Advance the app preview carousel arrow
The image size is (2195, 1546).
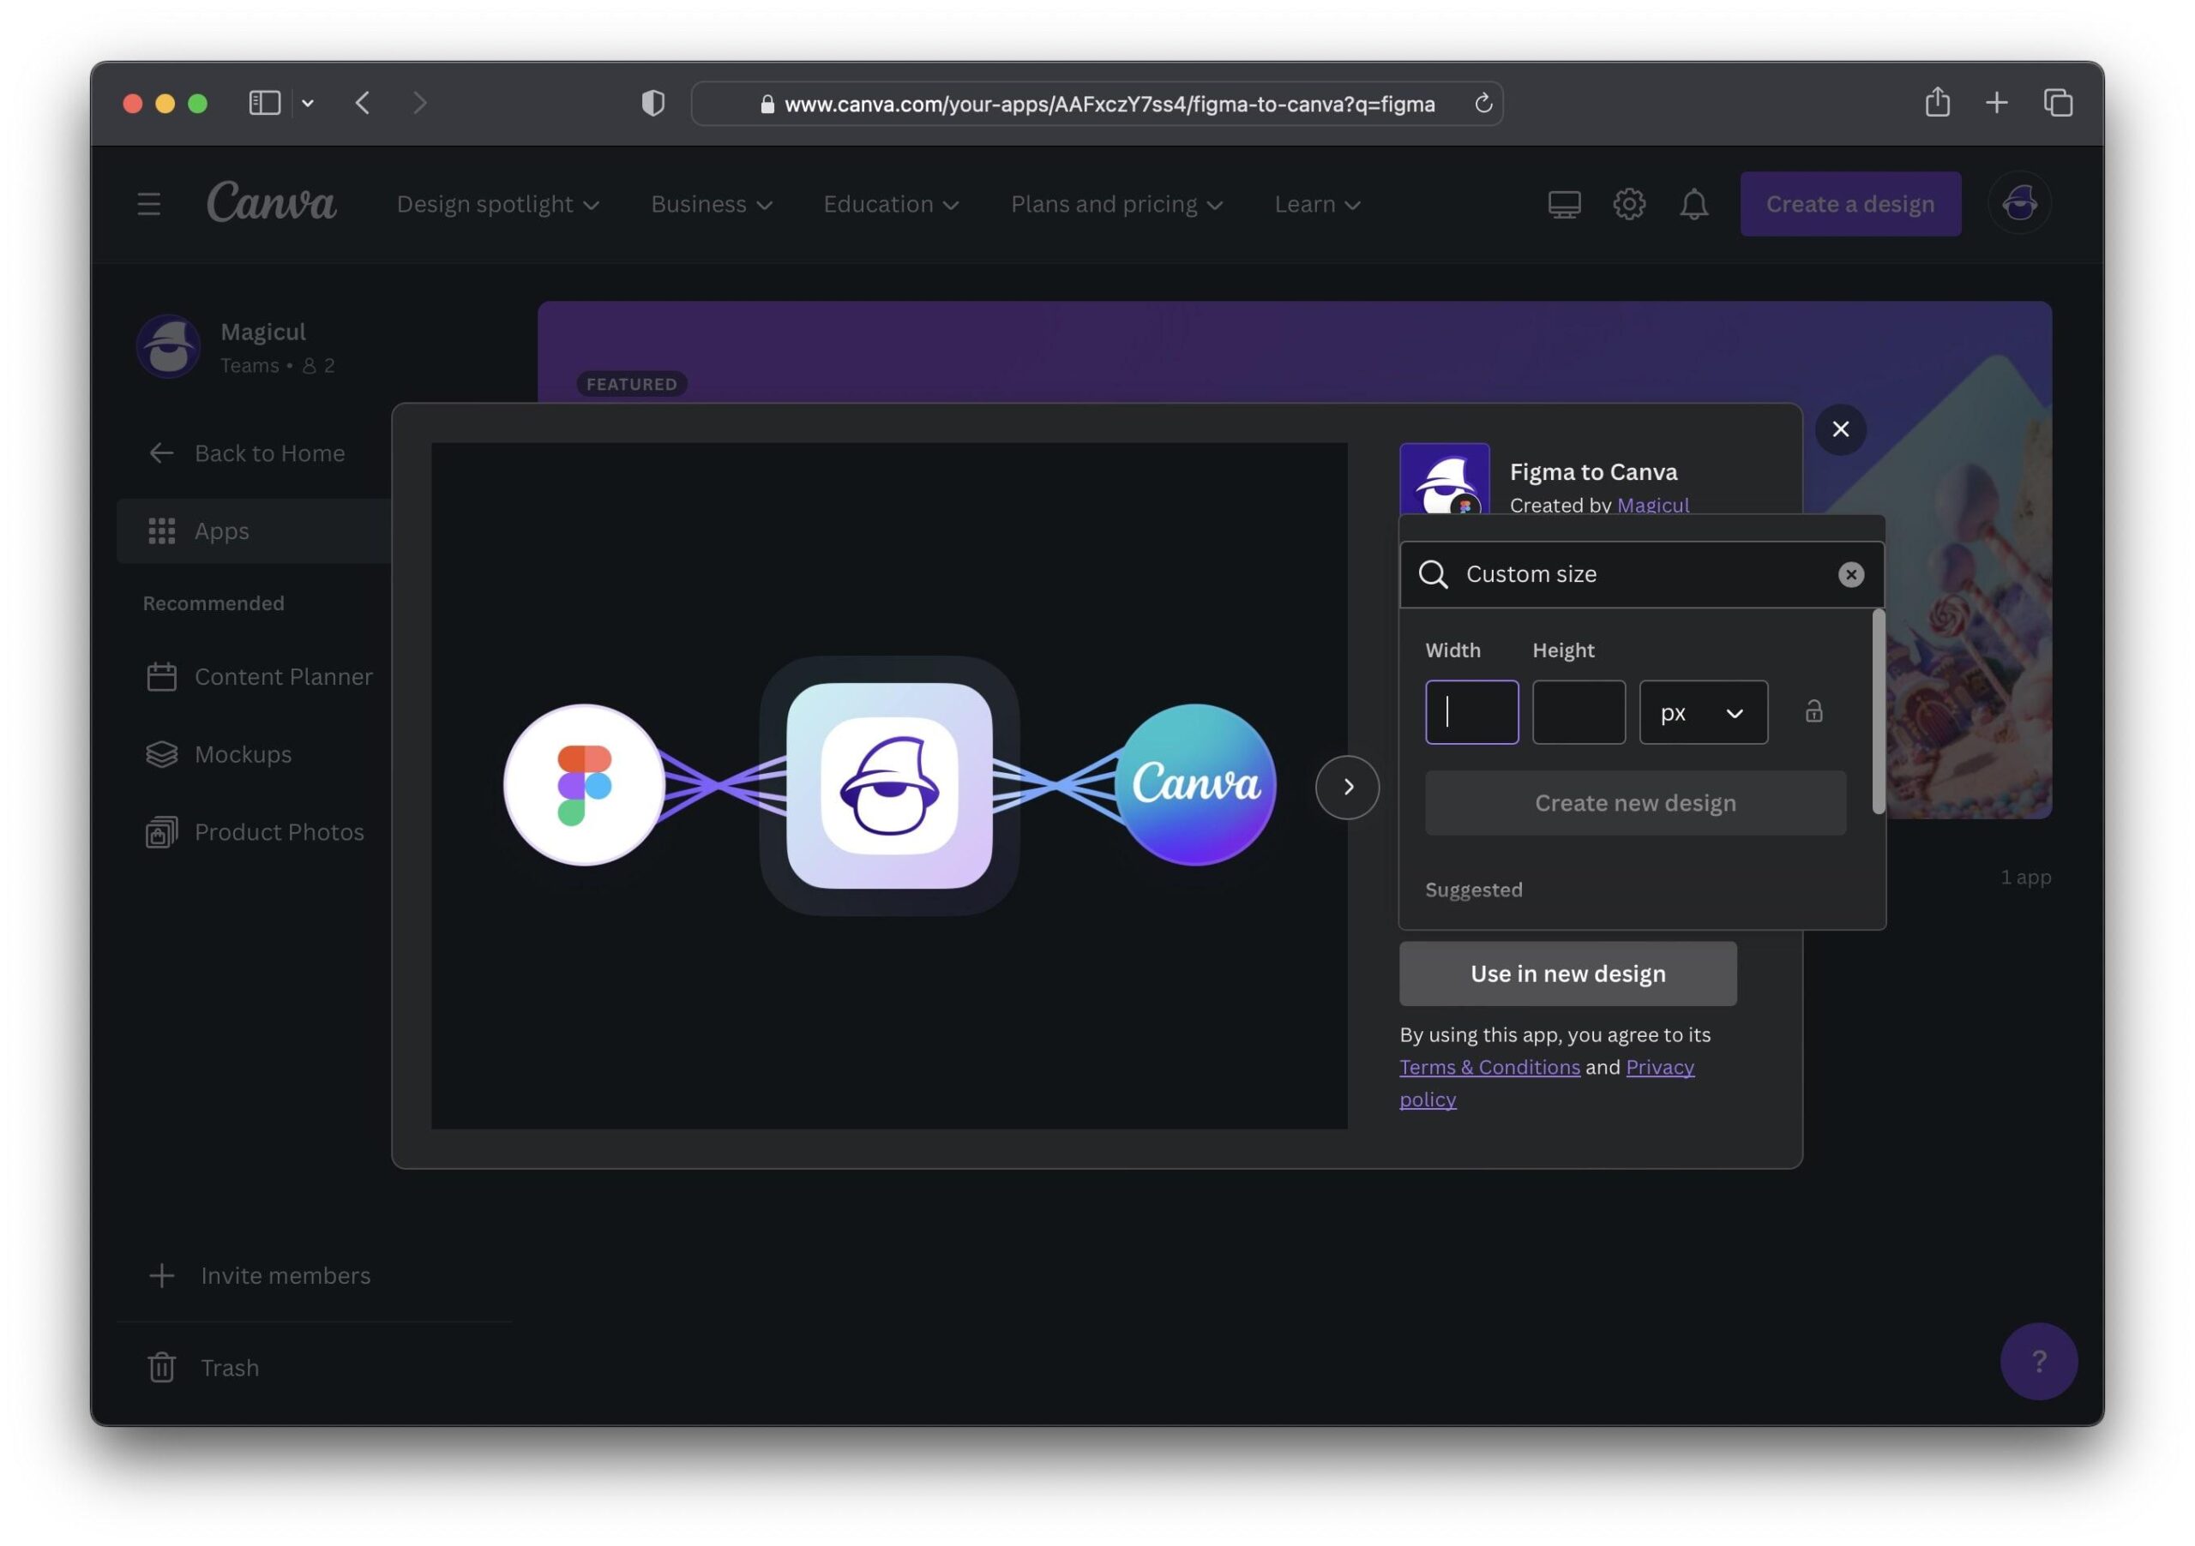point(1347,787)
